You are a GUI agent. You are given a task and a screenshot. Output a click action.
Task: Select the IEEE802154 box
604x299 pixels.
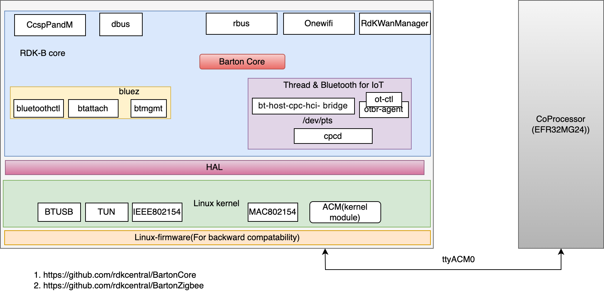click(157, 212)
